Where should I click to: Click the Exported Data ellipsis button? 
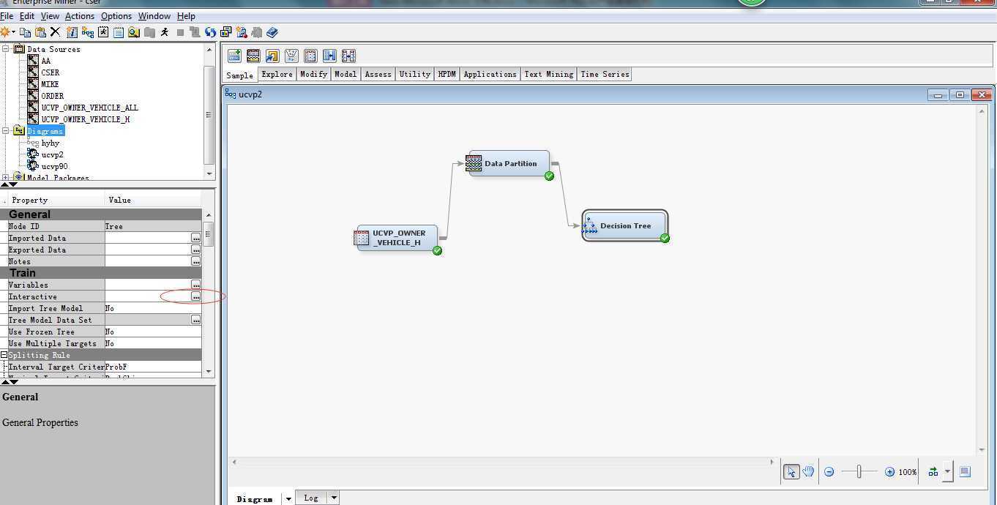196,250
